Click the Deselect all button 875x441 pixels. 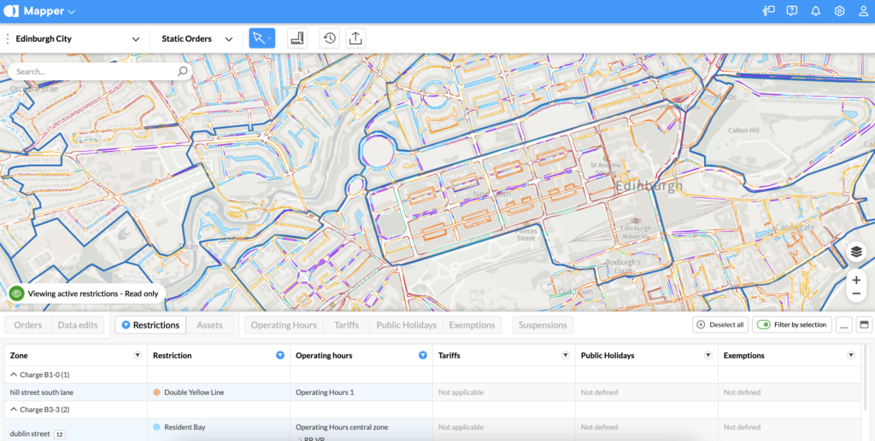click(x=719, y=325)
